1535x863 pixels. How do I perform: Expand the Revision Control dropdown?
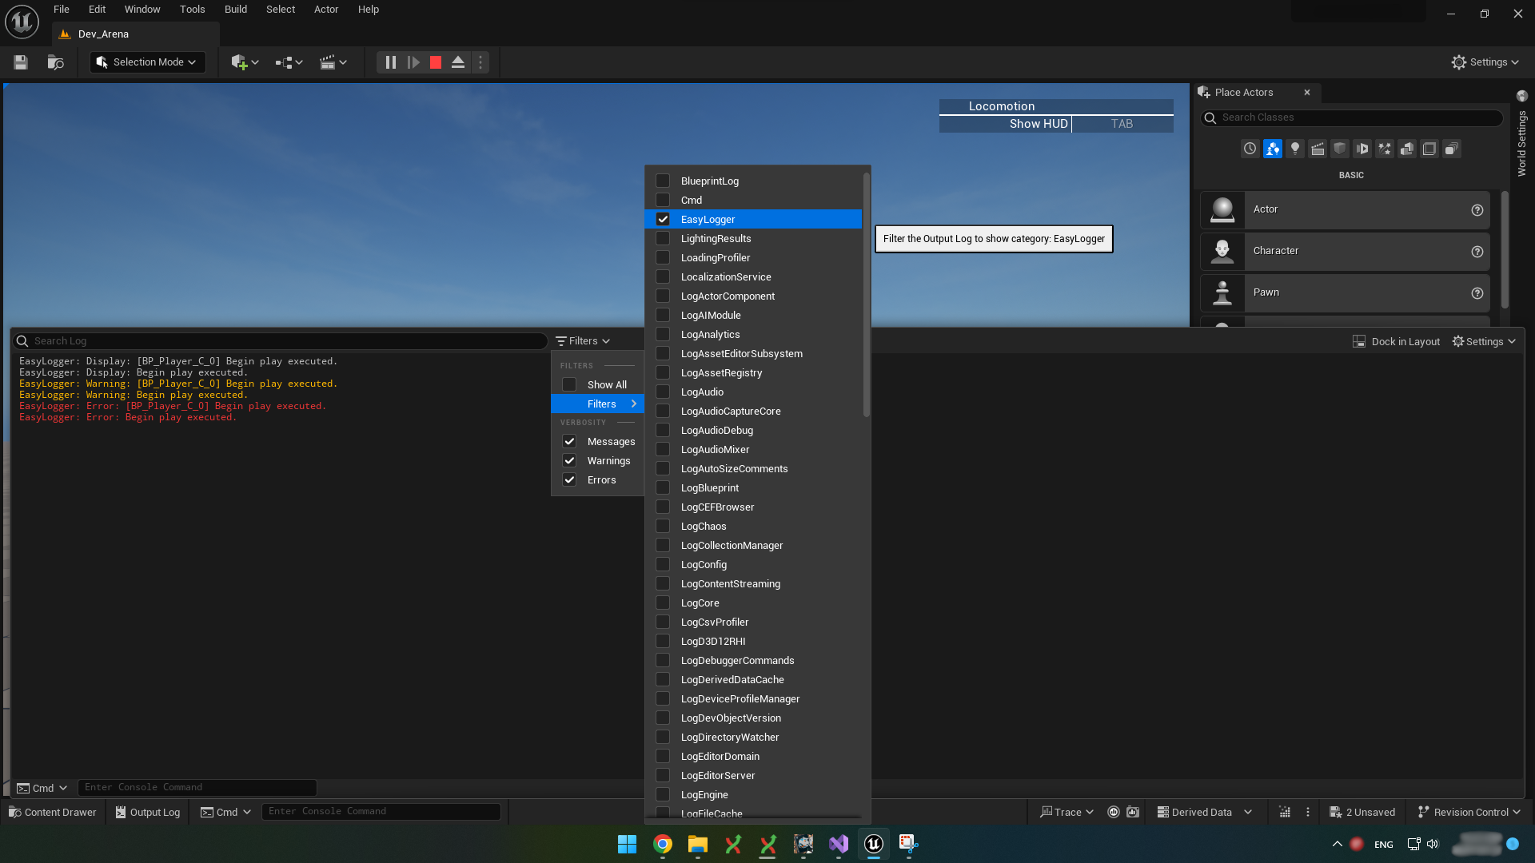[1469, 812]
